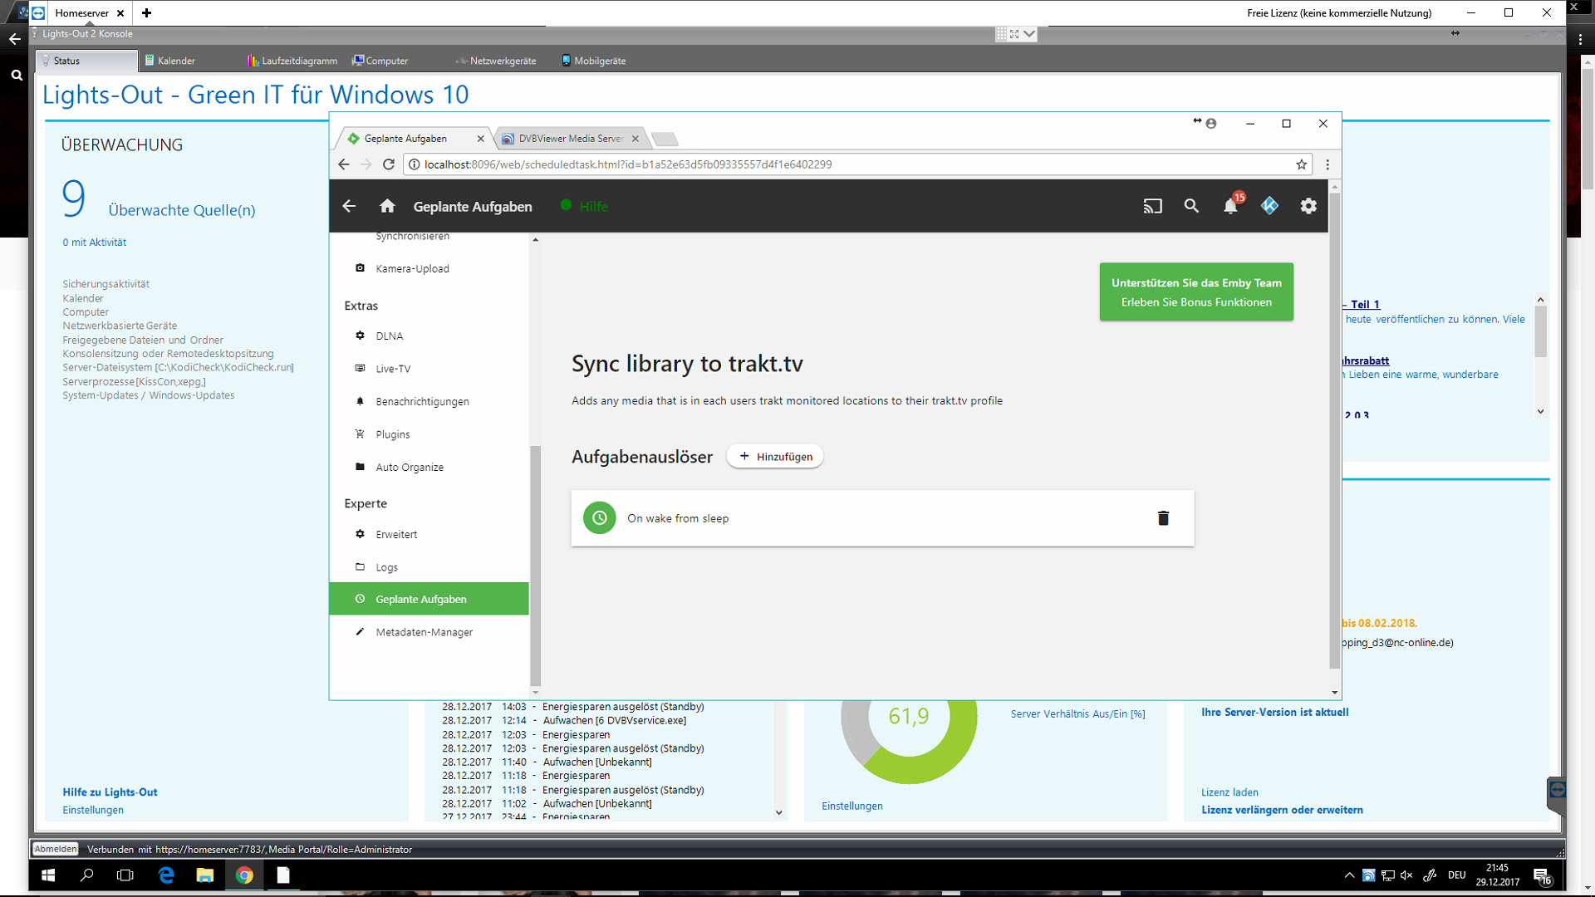Click Hinzufügen to add trigger
Image resolution: width=1595 pixels, height=897 pixels.
click(775, 457)
